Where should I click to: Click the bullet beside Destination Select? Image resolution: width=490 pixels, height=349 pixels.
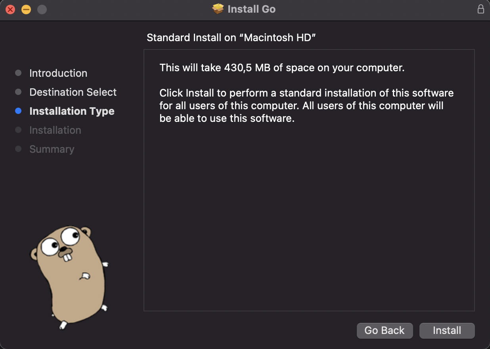click(18, 92)
